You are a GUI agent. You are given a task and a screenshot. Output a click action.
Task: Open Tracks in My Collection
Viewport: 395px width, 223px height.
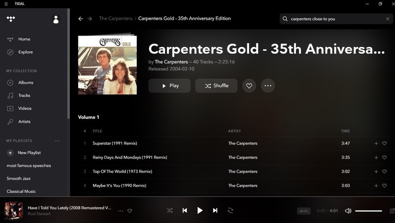coord(24,95)
